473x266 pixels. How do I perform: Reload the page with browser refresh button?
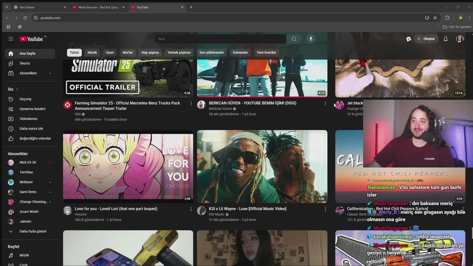click(25, 18)
